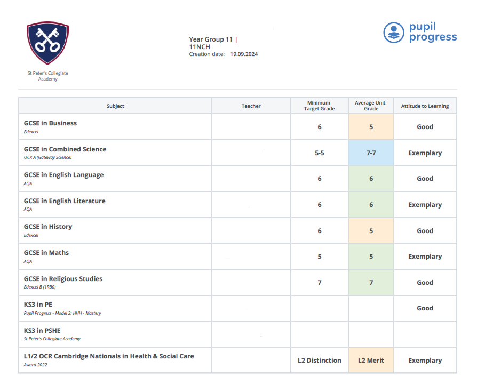Viewport: 477px width, 392px height.
Task: Click the orange Business average grade cell
Action: pyautogui.click(x=371, y=127)
